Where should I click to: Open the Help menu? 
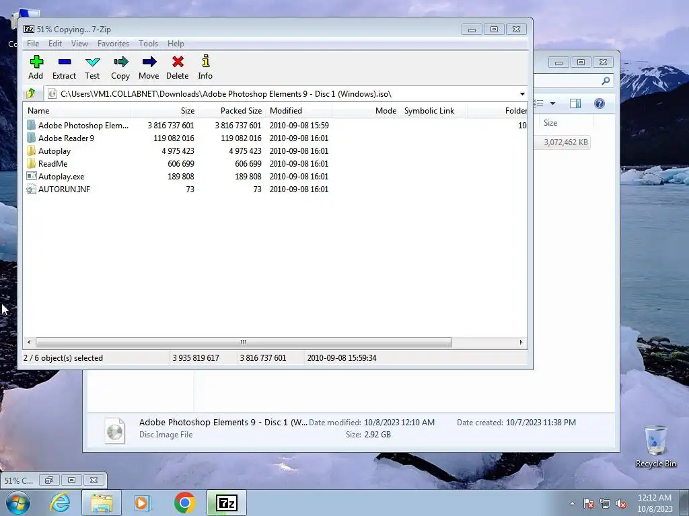(x=176, y=44)
